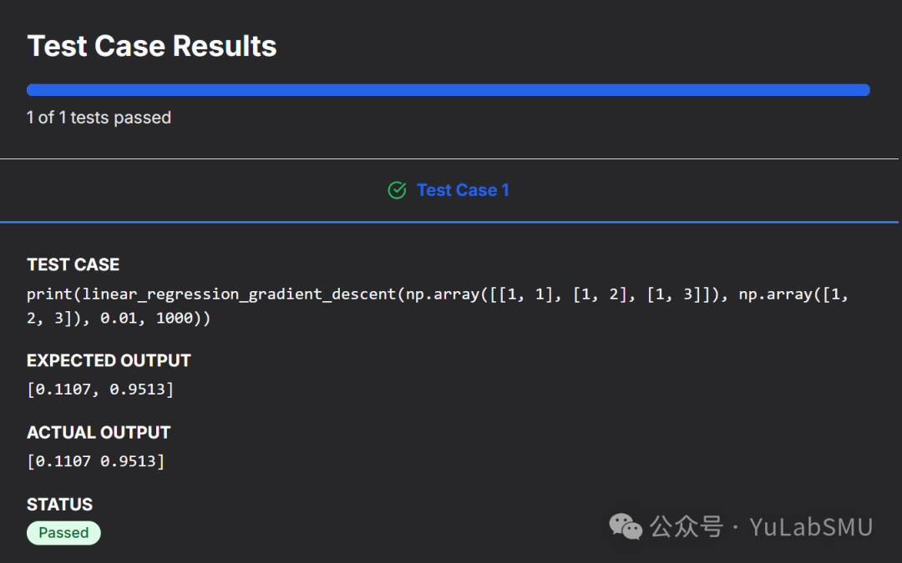Click the blue test progress bar

pos(448,90)
